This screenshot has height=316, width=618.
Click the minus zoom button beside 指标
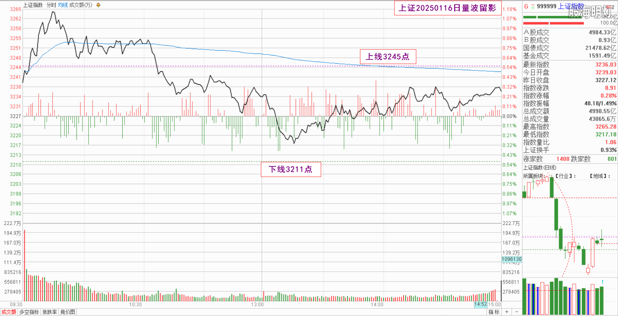517,312
